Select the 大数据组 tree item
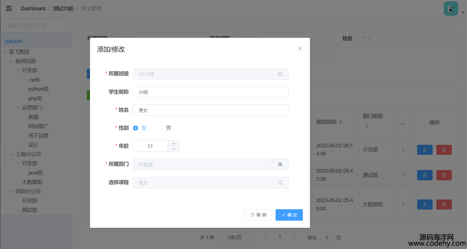The height and width of the screenshot is (249, 467). [x=32, y=182]
